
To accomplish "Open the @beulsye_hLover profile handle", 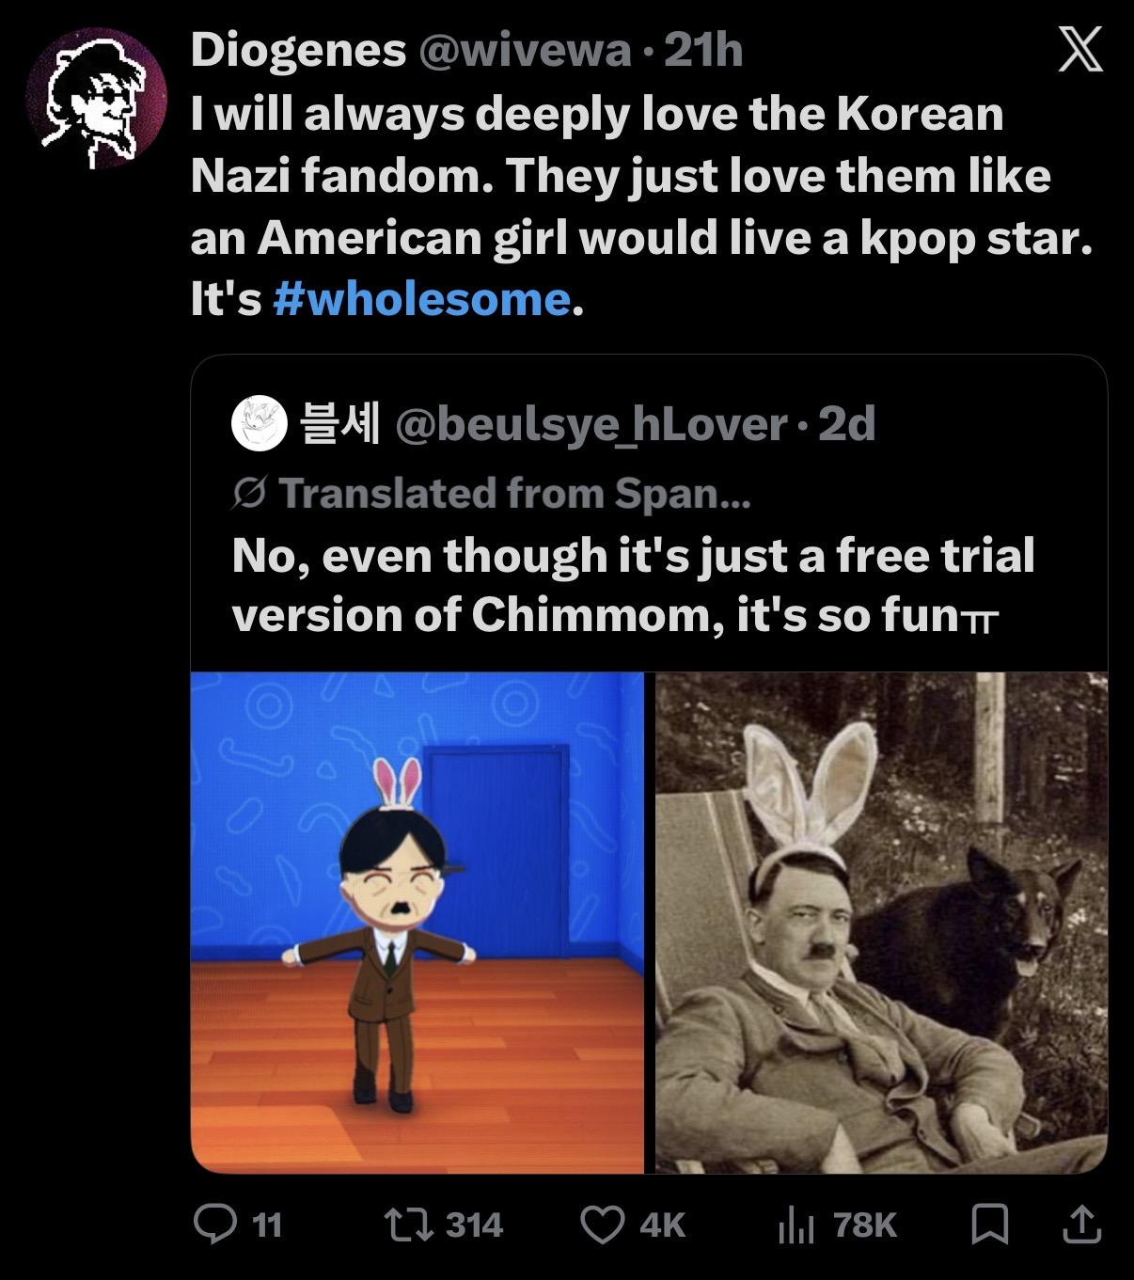I will [x=591, y=425].
